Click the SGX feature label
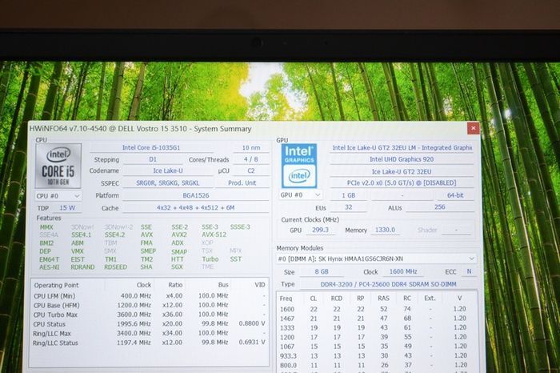Viewport: 560px width, 373px height. point(177,267)
